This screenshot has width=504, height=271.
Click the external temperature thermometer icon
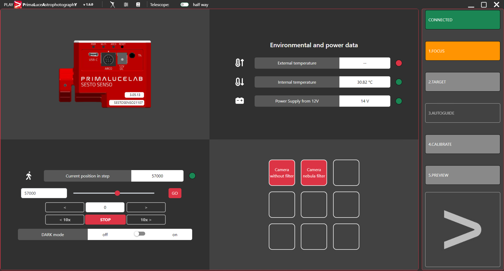point(239,63)
